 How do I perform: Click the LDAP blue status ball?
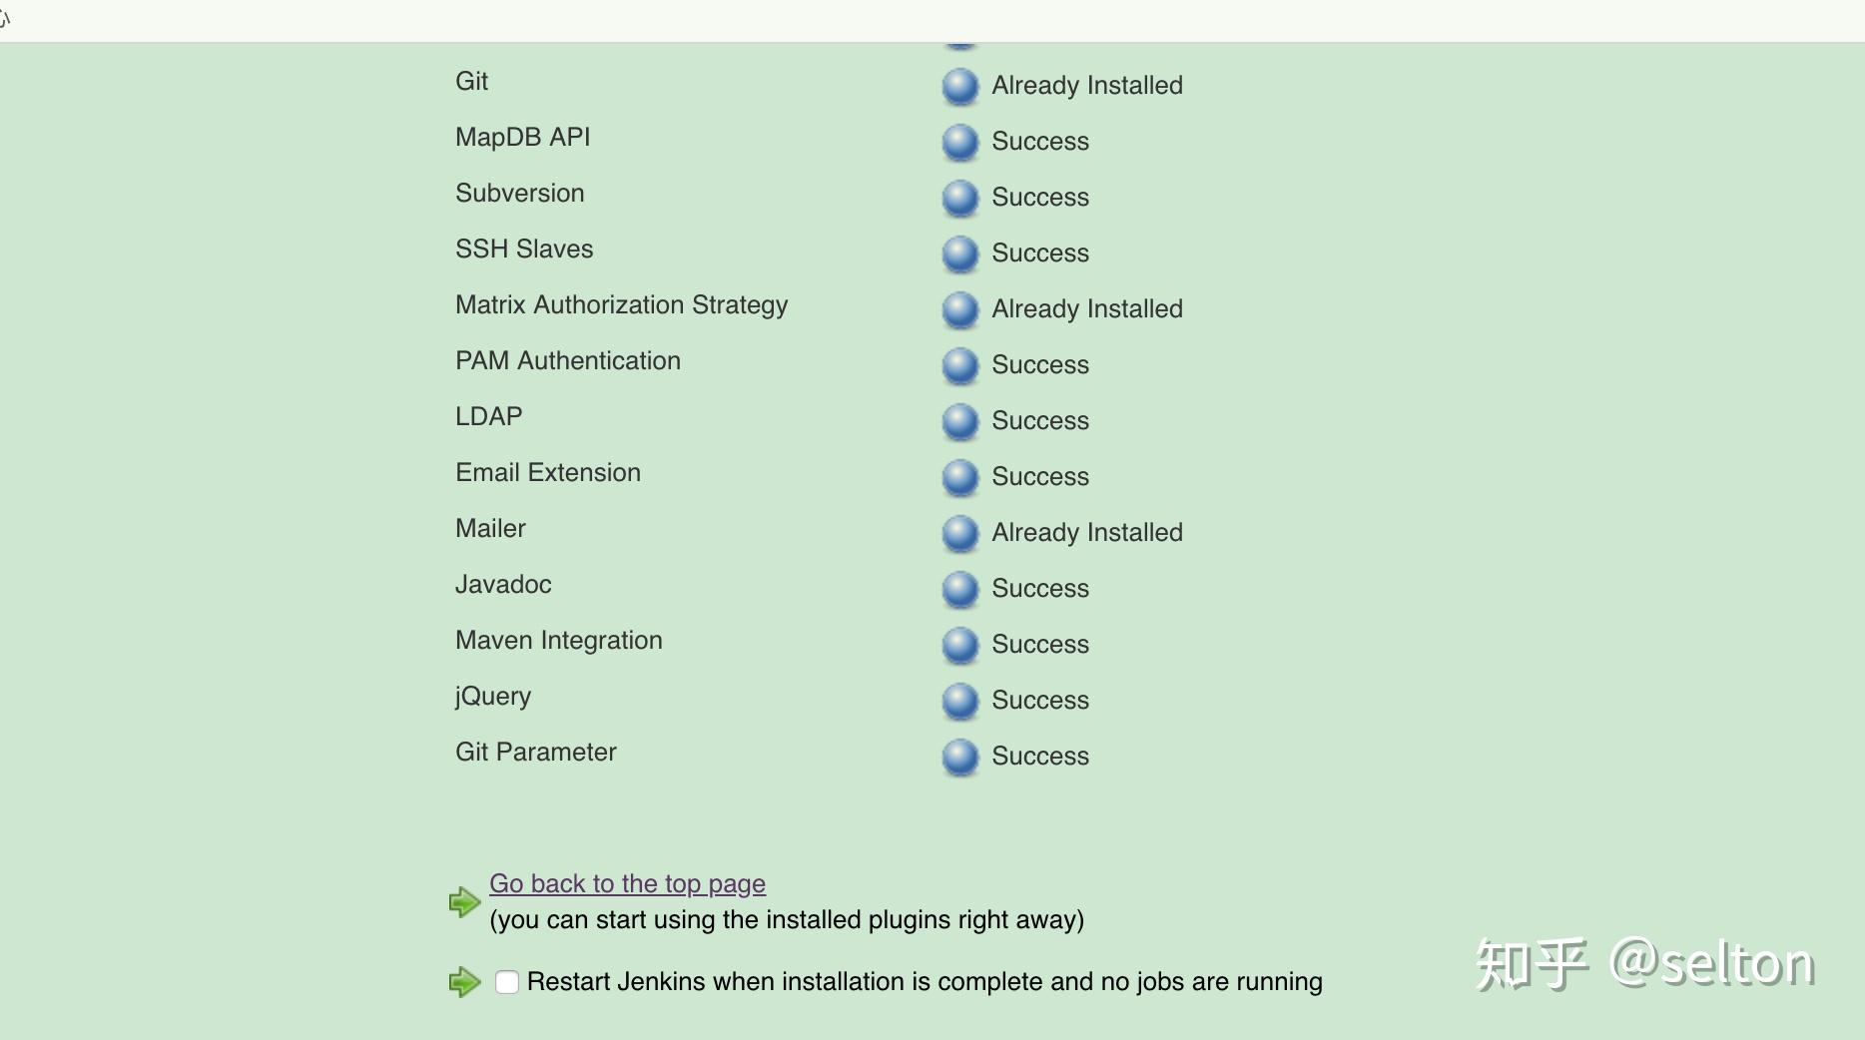tap(960, 422)
